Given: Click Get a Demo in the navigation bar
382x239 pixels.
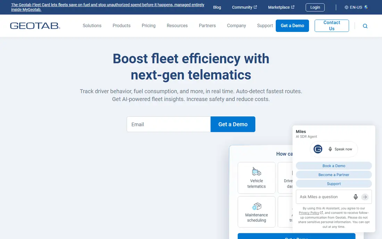Looking at the screenshot, I should pyautogui.click(x=292, y=26).
